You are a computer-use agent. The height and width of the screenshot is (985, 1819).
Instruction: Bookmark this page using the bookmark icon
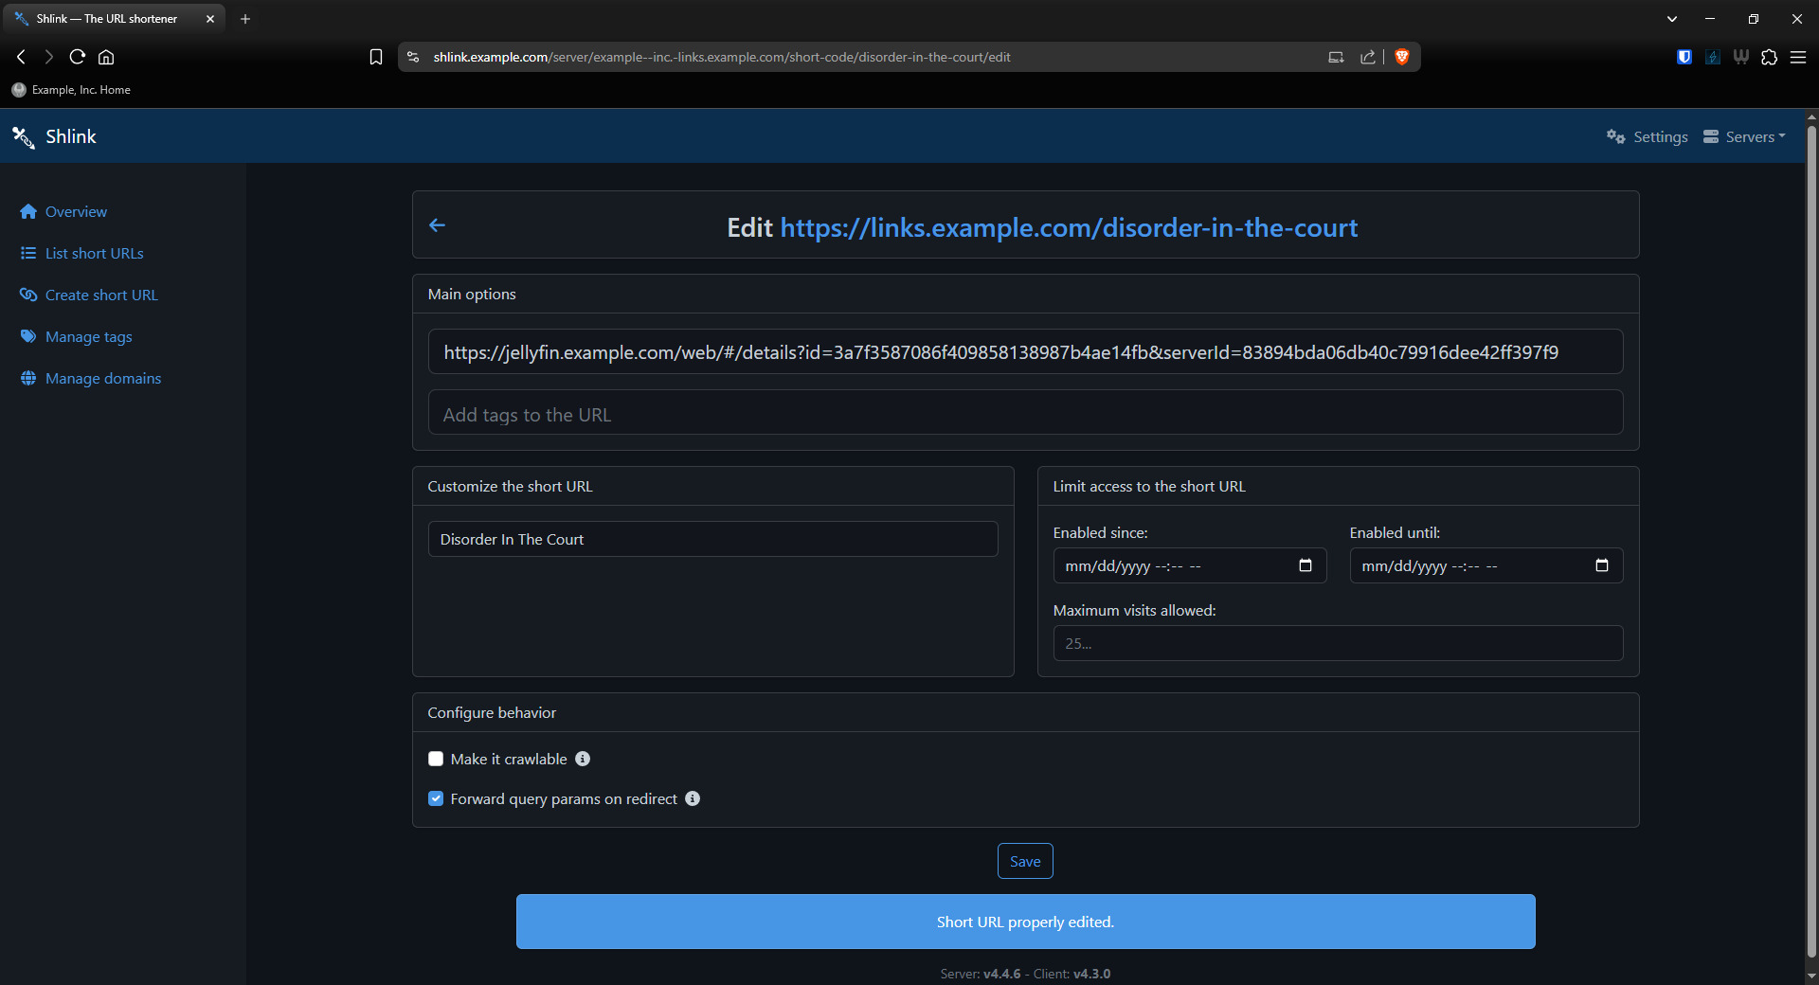(376, 57)
